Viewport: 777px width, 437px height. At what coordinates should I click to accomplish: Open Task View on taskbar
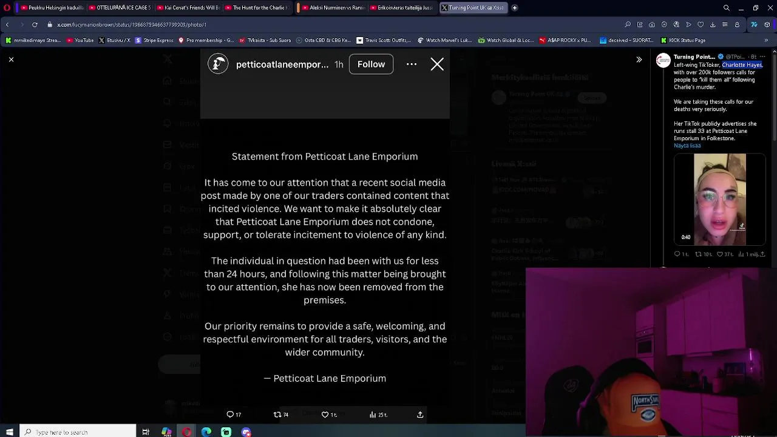point(146,432)
